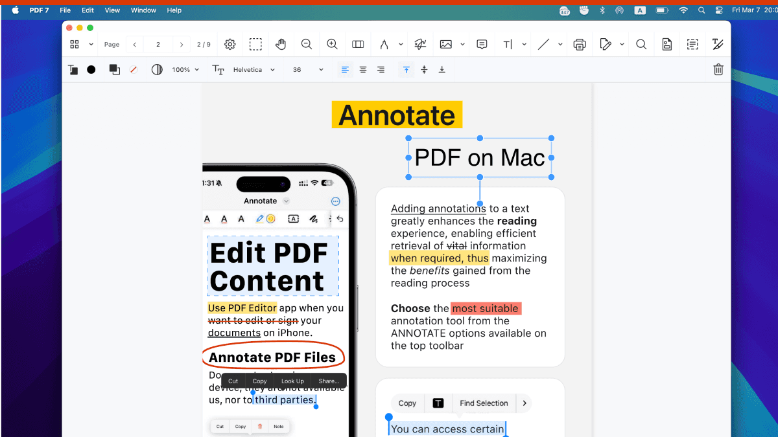Expand the text tool dropdown arrow
Viewport: 778px width, 437px height.
524,44
